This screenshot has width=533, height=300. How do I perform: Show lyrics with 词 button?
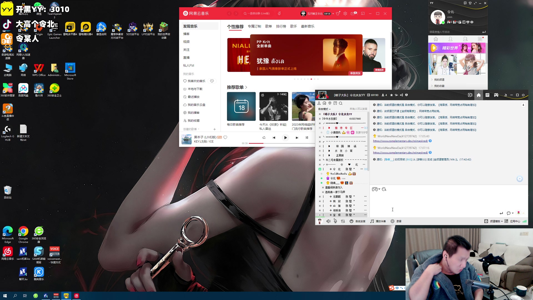tap(307, 137)
